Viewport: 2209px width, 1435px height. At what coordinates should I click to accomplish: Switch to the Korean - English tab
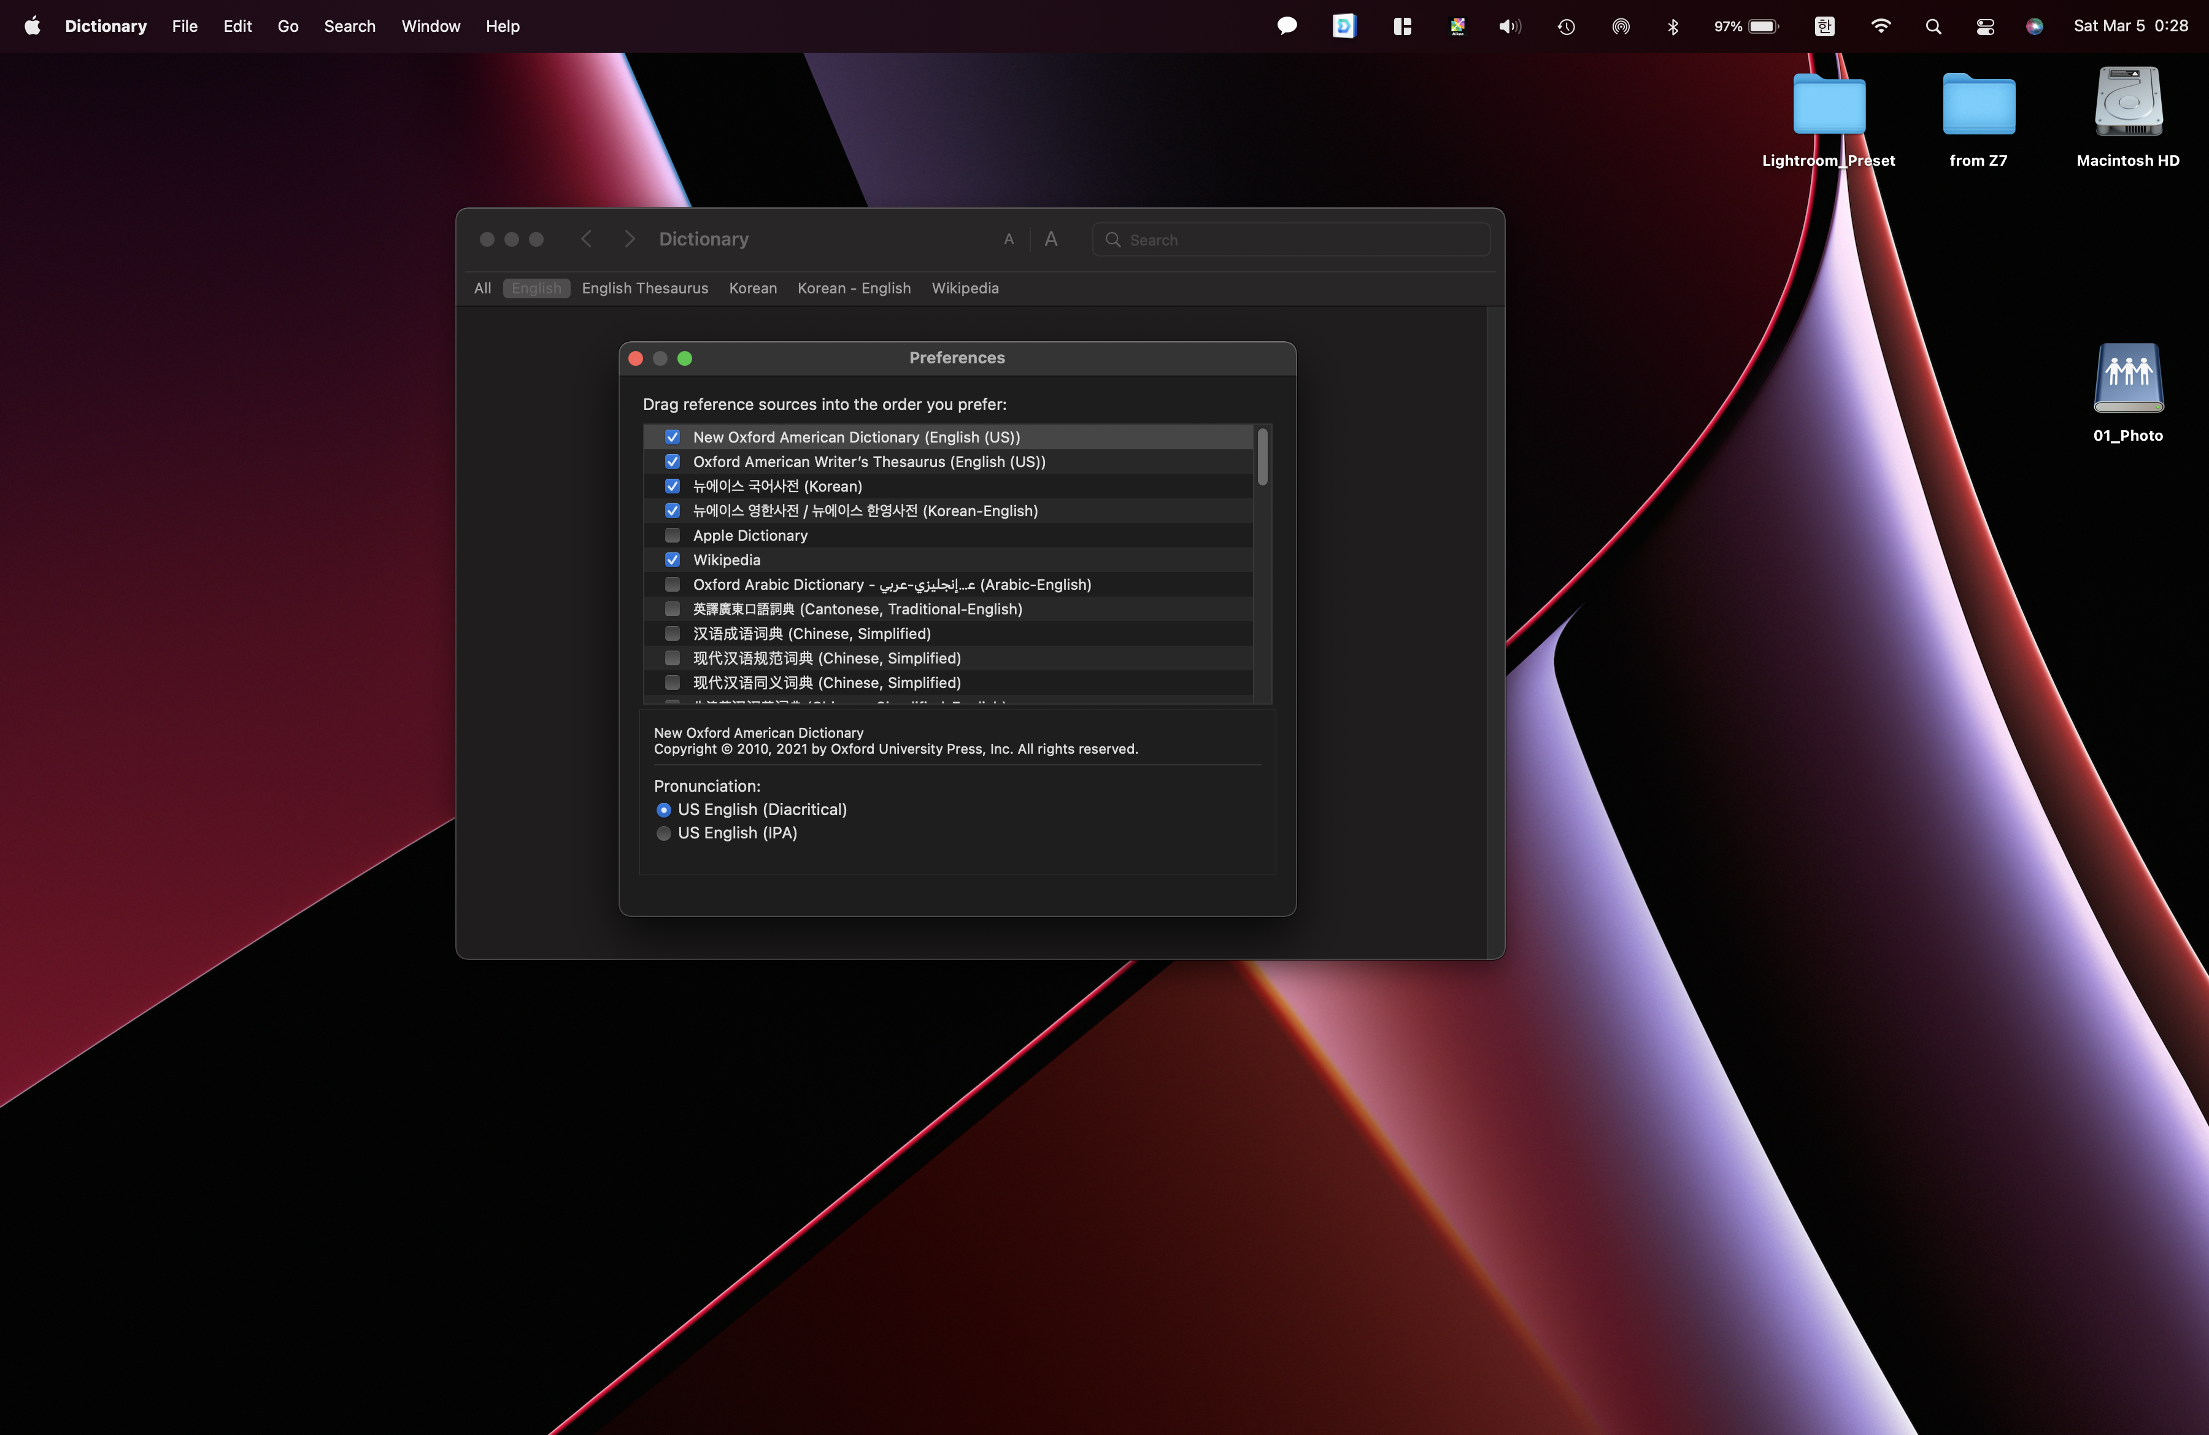click(853, 288)
